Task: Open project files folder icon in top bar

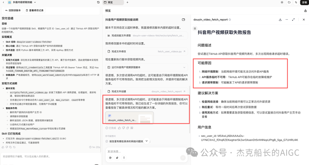Action: [x=289, y=2]
